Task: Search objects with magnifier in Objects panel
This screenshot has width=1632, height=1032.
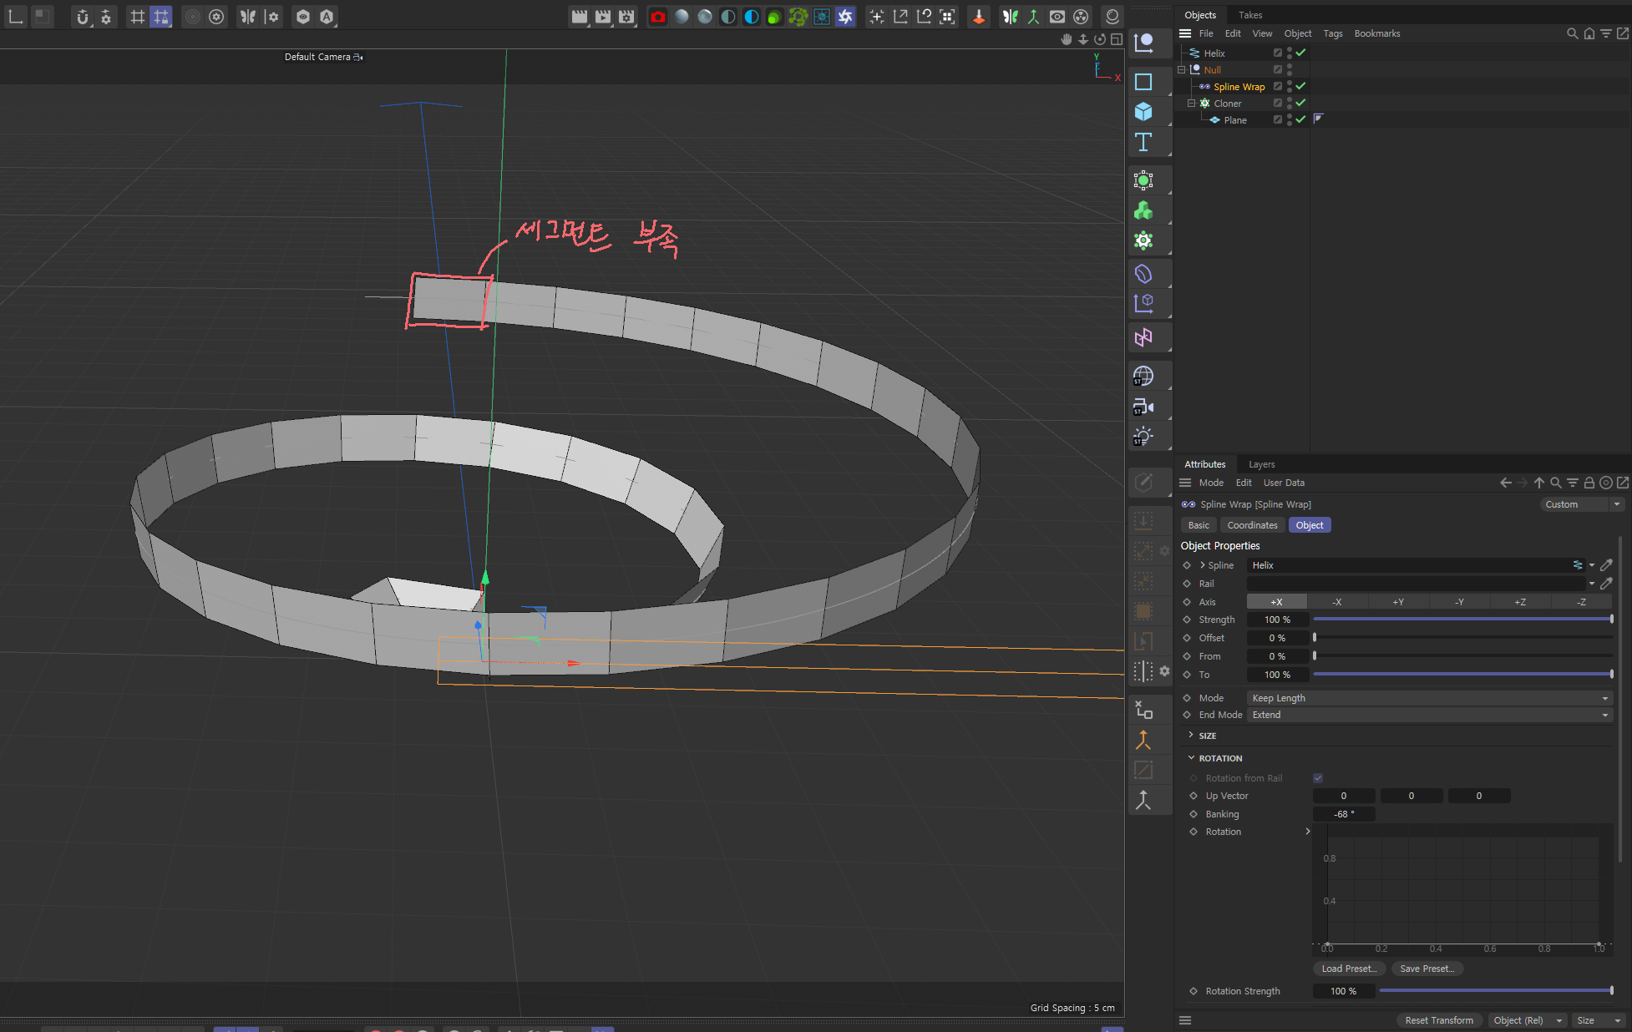Action: [1572, 33]
